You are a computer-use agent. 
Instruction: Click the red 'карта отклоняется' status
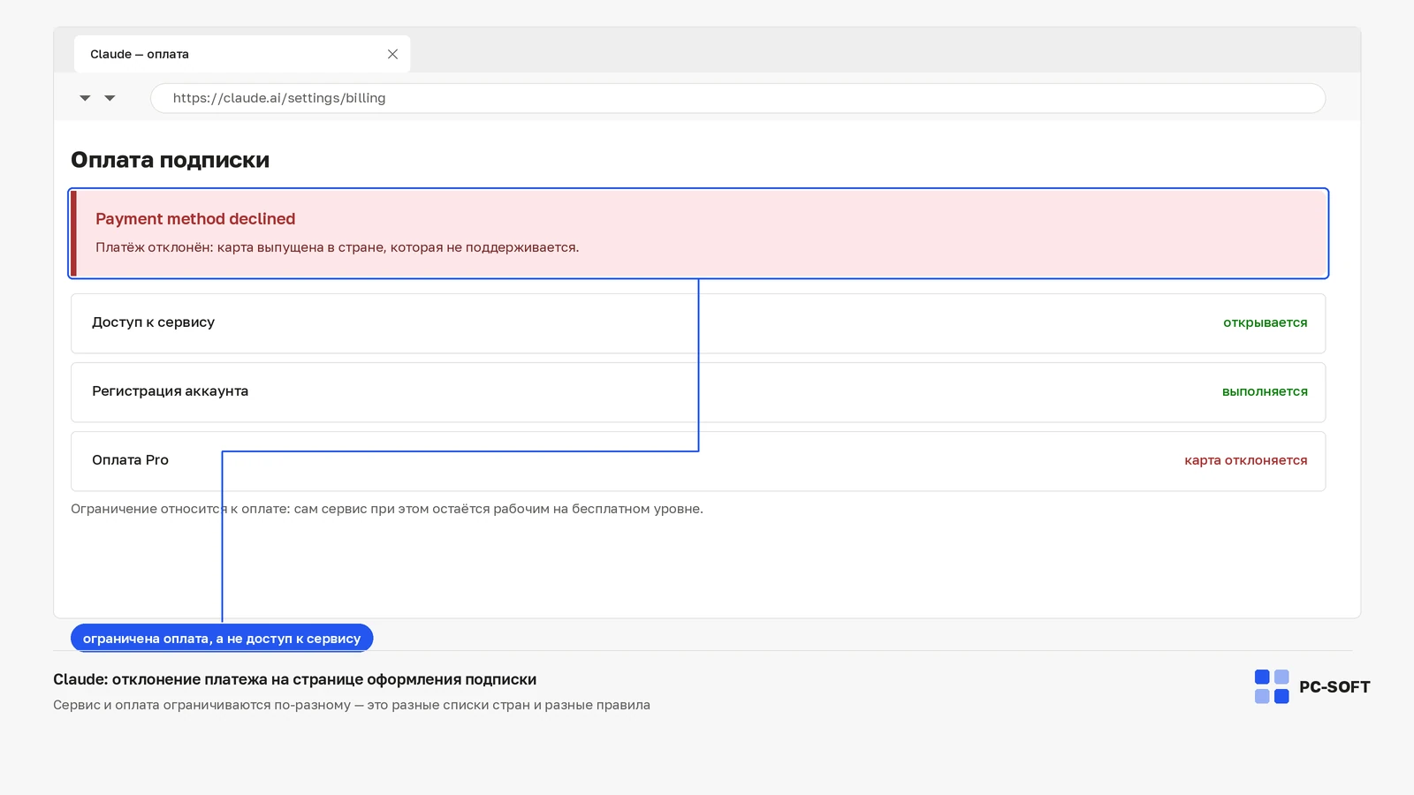click(x=1245, y=460)
